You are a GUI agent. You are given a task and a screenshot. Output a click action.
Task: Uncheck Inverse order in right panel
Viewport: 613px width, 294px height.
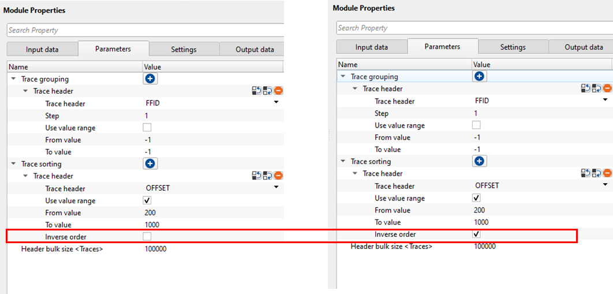point(476,235)
